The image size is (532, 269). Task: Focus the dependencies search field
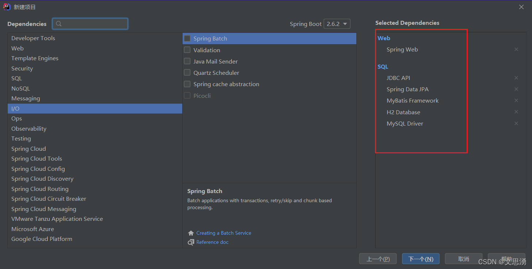click(90, 24)
